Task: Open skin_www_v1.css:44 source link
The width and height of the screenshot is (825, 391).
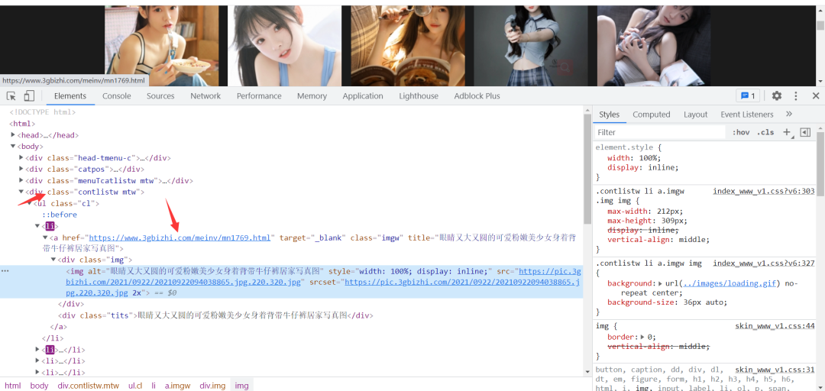Action: click(x=775, y=326)
